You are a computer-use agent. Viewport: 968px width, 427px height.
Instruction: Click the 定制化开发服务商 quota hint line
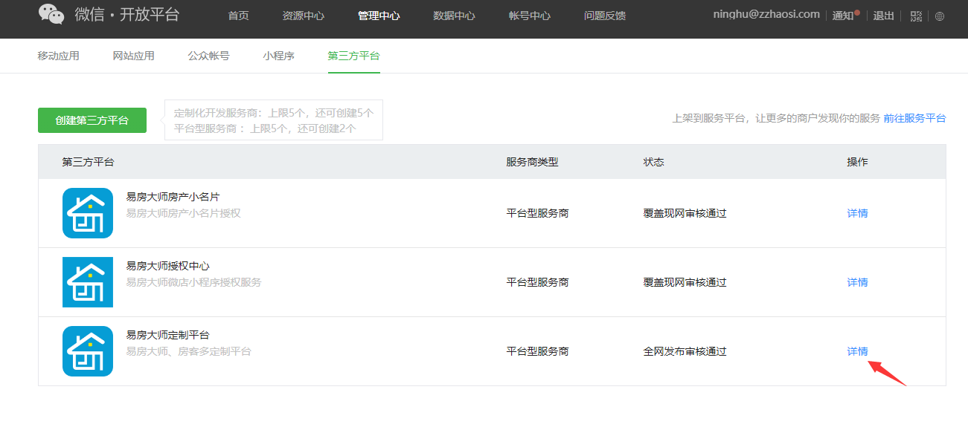click(274, 113)
